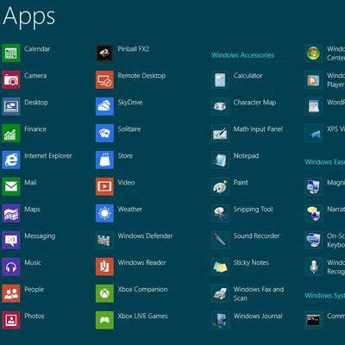This screenshot has width=345, height=345.
Task: Select the Windows System group heading
Action: (325, 295)
